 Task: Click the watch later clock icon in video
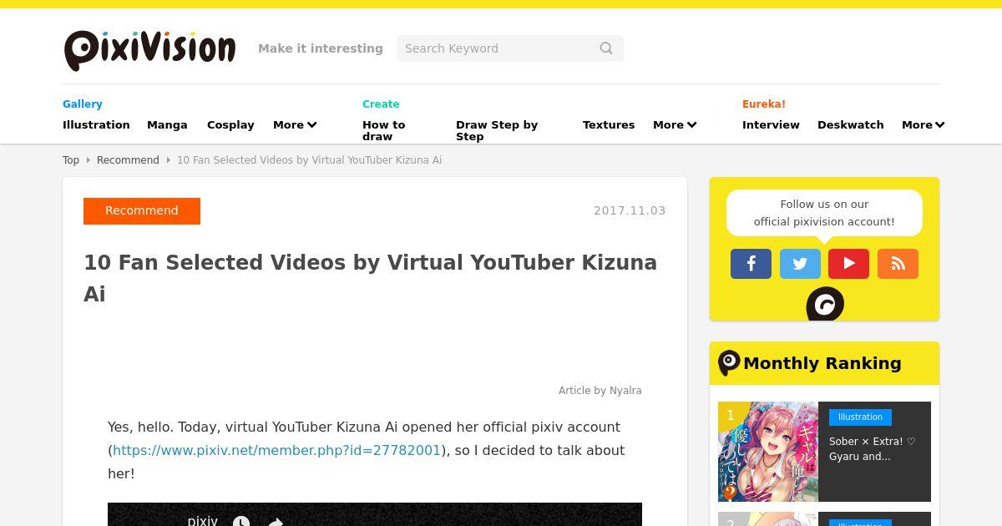[x=241, y=521]
